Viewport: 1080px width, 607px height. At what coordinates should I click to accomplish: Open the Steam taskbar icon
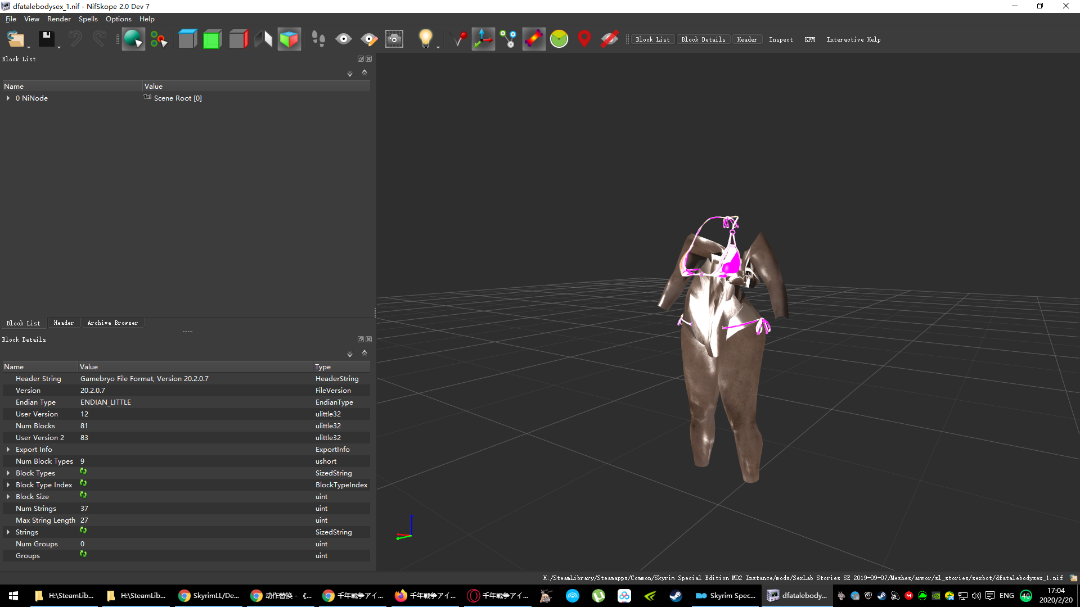click(x=676, y=596)
